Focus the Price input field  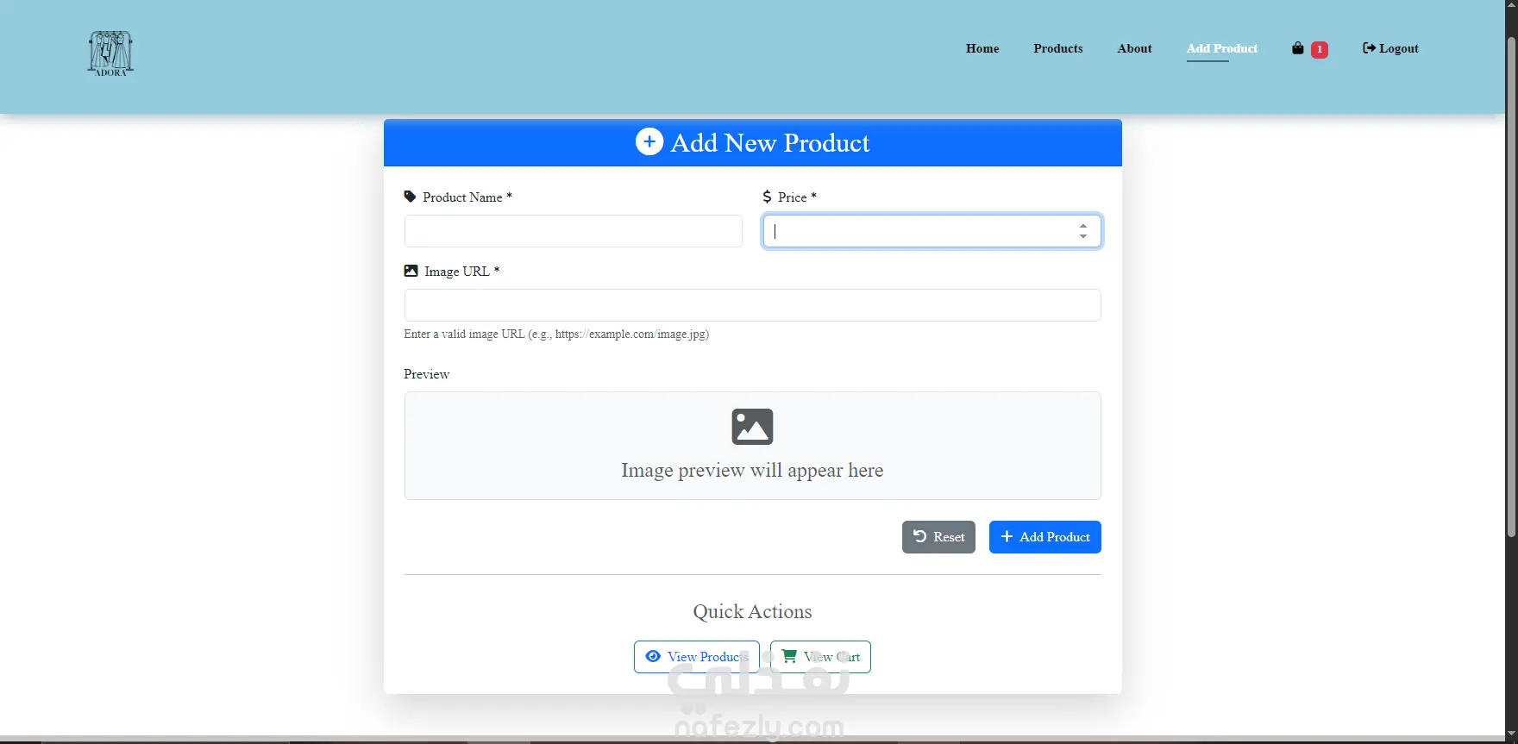click(931, 231)
